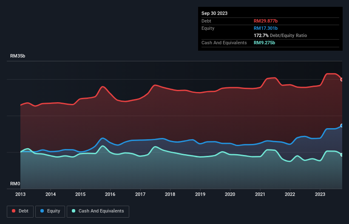Click the teal Cash And Equivalents dot
The height and width of the screenshot is (224, 349).
(x=74, y=211)
